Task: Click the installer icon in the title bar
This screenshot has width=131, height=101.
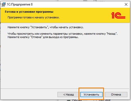Action: (3, 4)
